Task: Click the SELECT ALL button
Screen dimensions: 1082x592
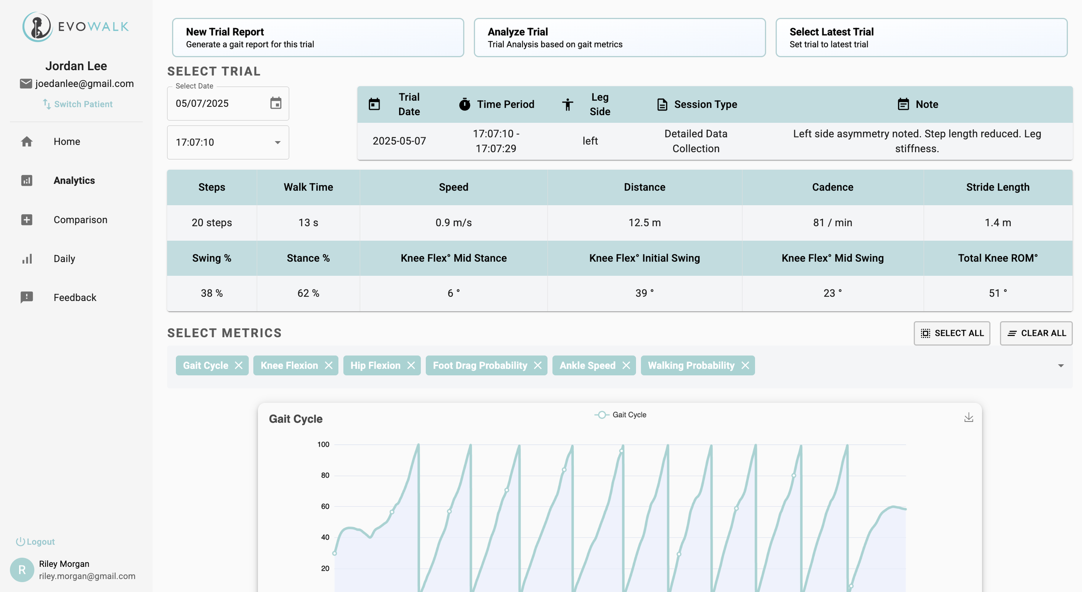Action: point(952,333)
